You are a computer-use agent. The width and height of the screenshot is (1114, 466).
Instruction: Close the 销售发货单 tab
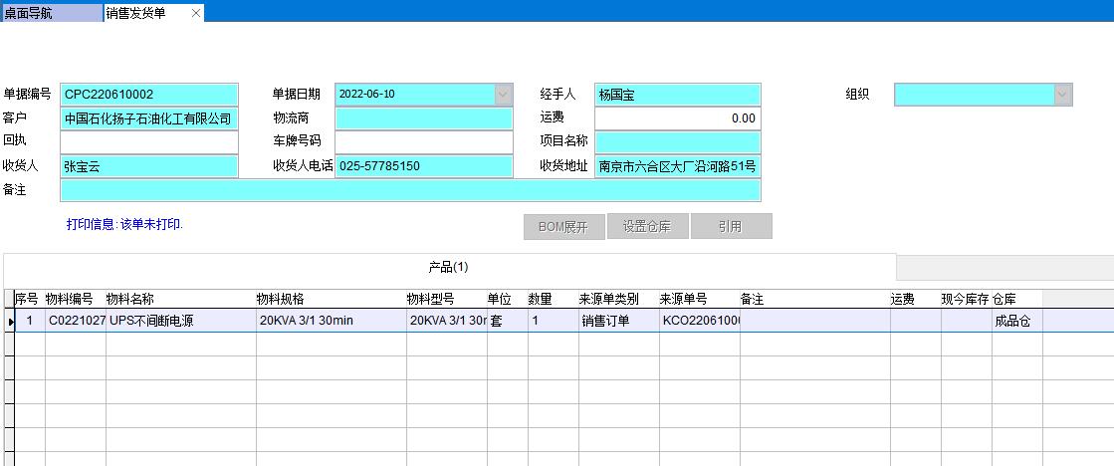[x=195, y=13]
